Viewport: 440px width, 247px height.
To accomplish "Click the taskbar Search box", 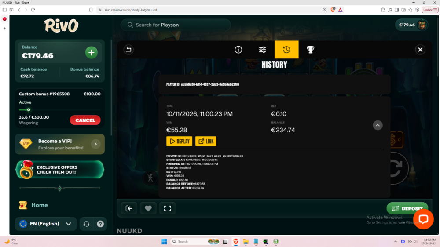I will [x=195, y=241].
